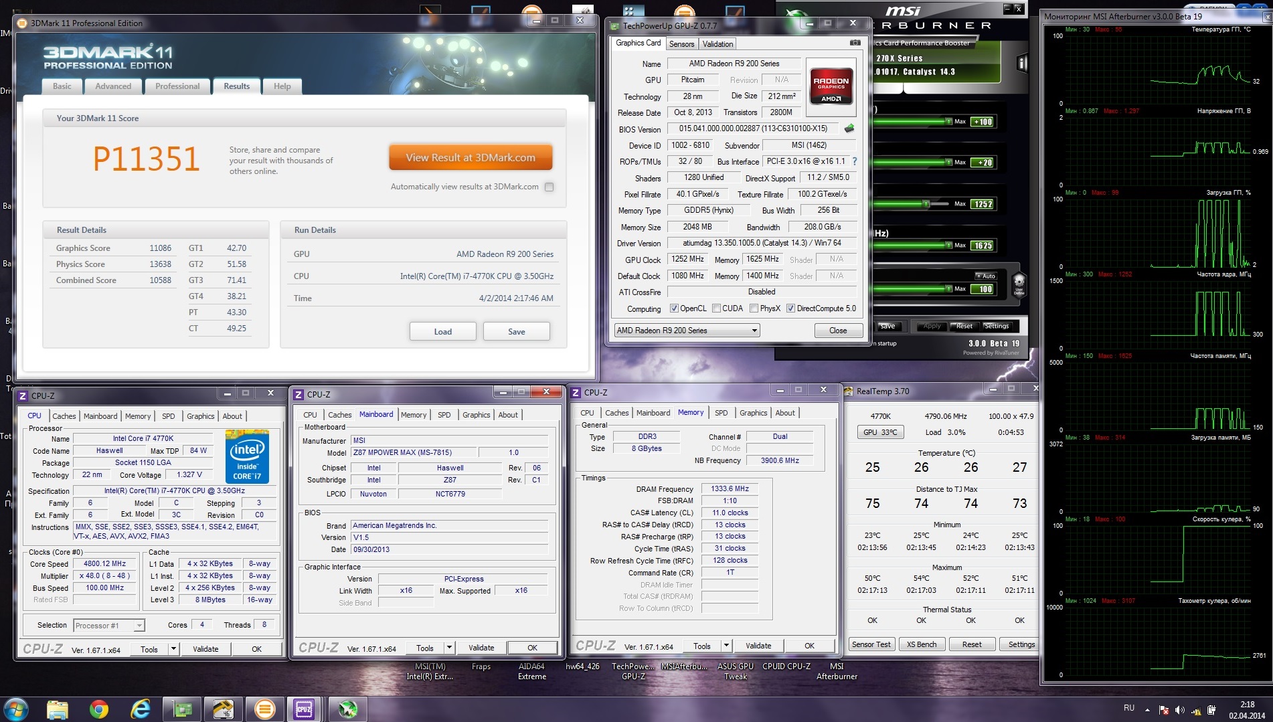Screen dimensions: 1273x722
Task: Click the XS Bench button in RealTemp
Action: pyautogui.click(x=922, y=644)
